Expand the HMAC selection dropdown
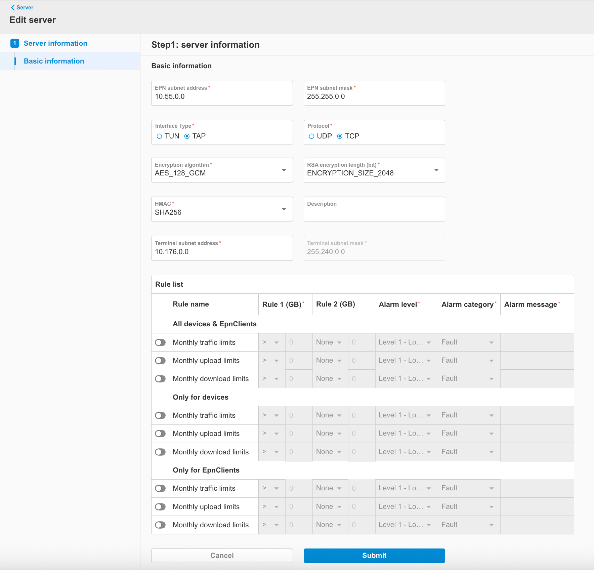 [284, 209]
